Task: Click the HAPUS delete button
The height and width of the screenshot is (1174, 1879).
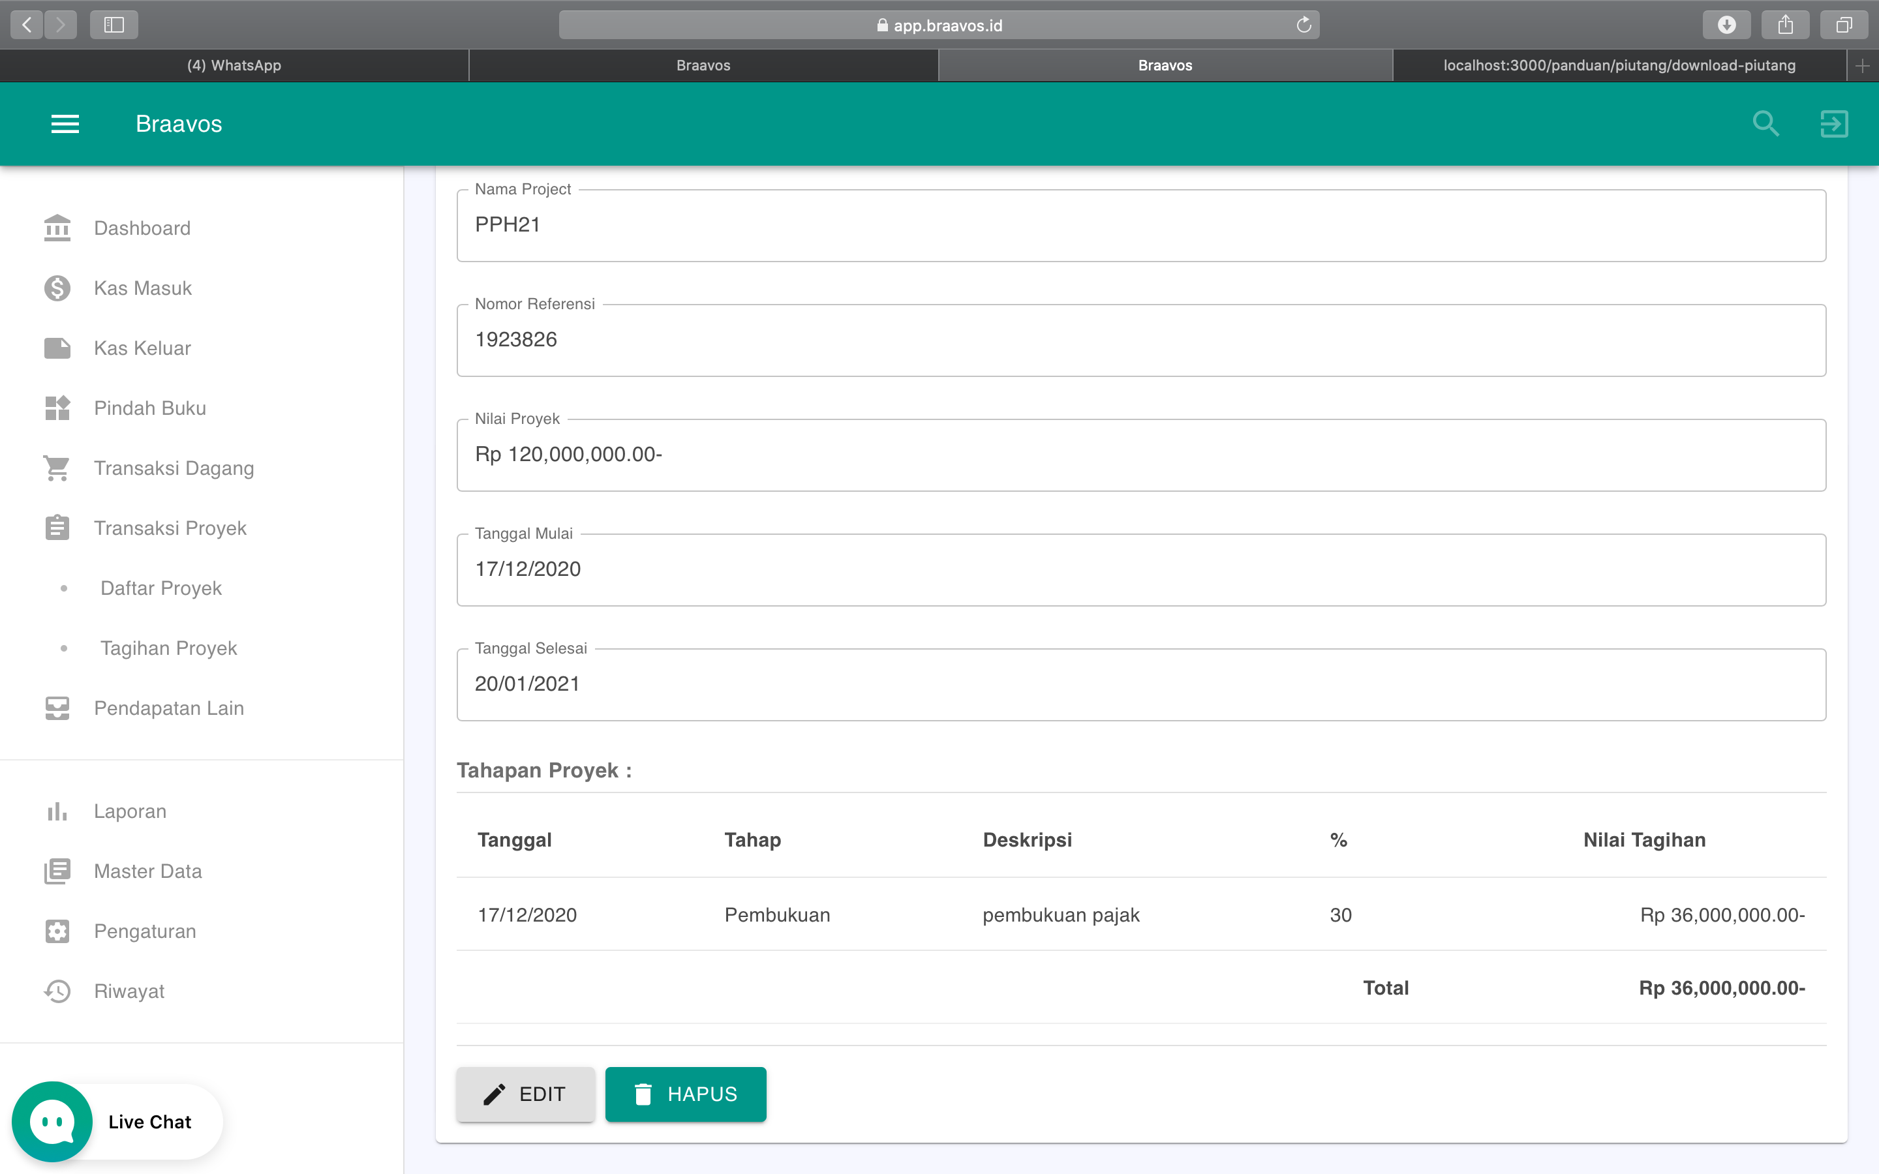Action: pos(686,1094)
